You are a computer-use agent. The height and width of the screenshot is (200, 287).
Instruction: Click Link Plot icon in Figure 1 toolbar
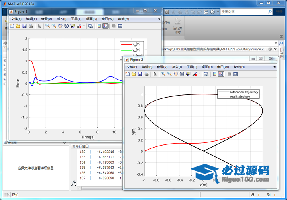tap(90, 26)
